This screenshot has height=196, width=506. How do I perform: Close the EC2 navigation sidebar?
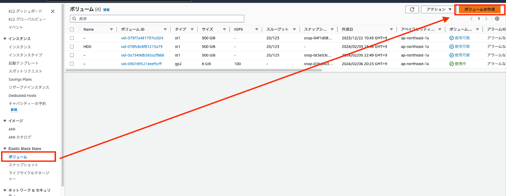click(x=53, y=11)
